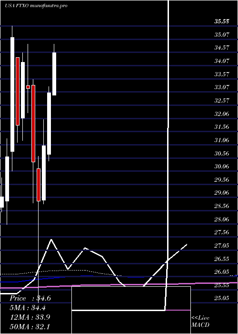Image resolution: width=238 pixels, height=334 pixels.
Task: Click the tallest white candlestick reaching 35.07
Action: click(x=12, y=94)
